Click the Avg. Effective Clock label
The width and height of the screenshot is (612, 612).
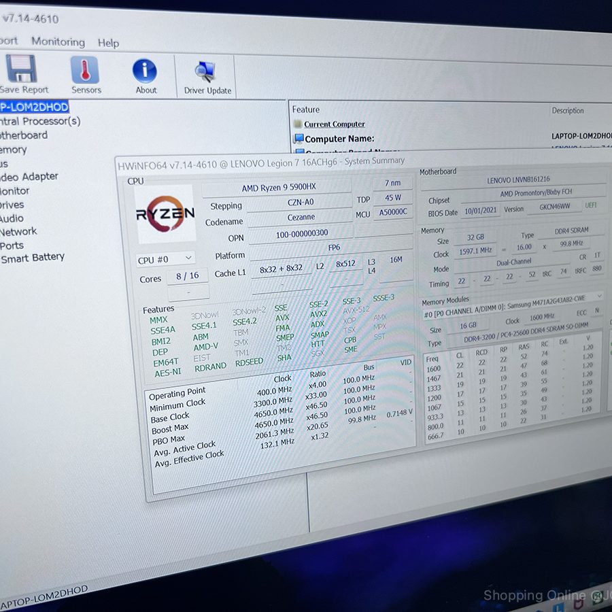click(189, 458)
